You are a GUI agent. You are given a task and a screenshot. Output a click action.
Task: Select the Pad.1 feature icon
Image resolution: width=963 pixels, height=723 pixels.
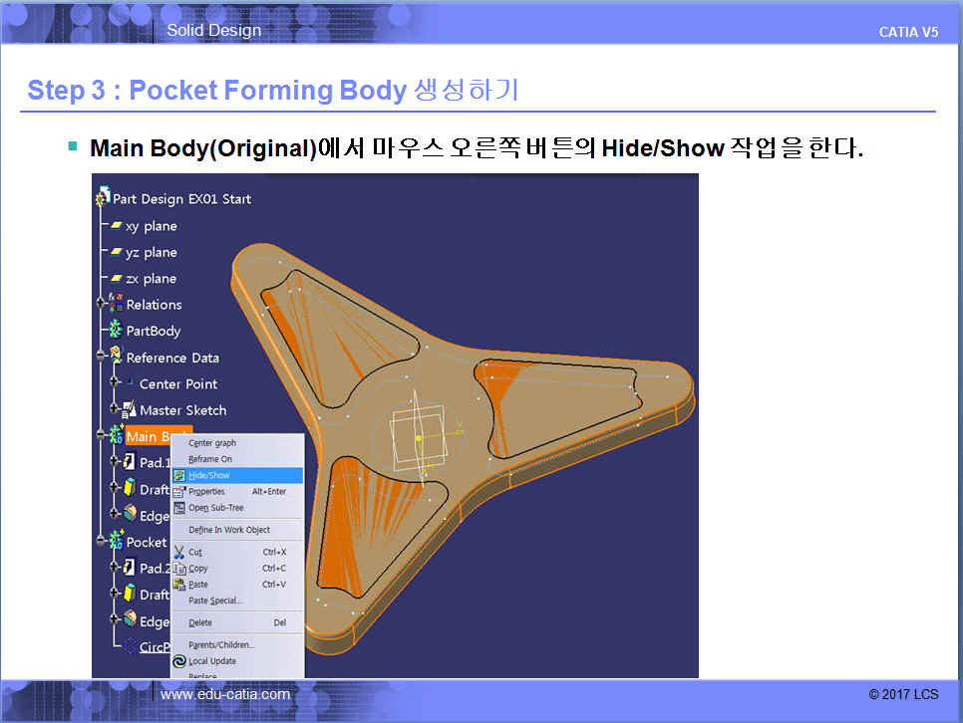129,462
